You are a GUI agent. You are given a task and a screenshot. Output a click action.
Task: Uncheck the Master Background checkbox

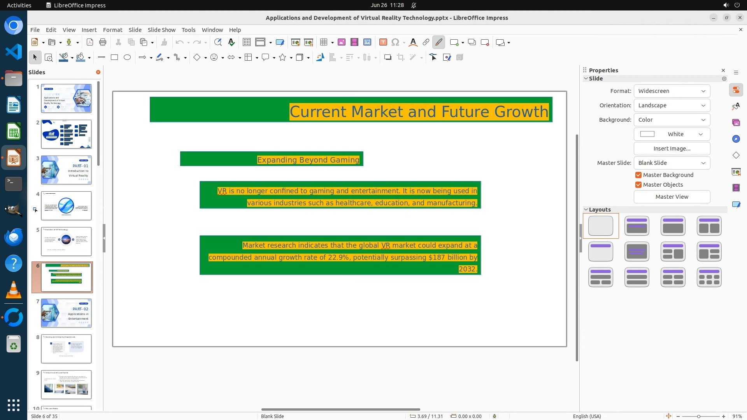638,175
